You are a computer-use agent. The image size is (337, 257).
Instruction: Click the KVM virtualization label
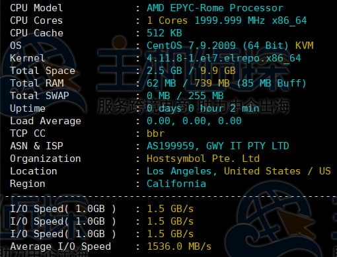tap(304, 46)
